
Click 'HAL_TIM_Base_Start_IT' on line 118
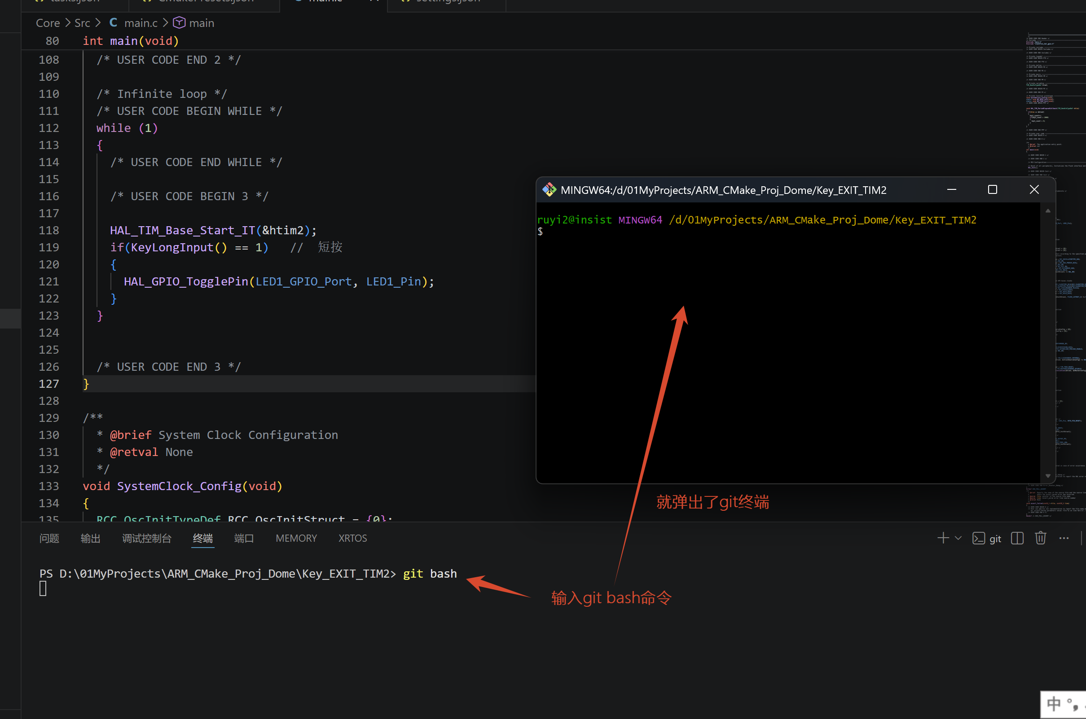(182, 230)
